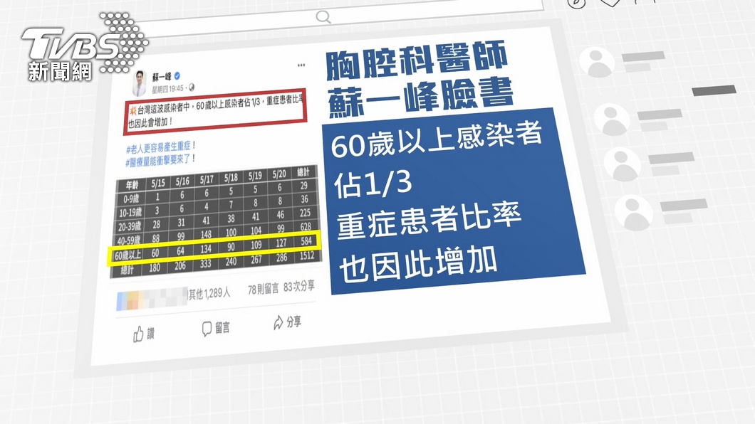Click the 總計 row label at table bottom
This screenshot has height=424, width=755.
click(x=127, y=270)
